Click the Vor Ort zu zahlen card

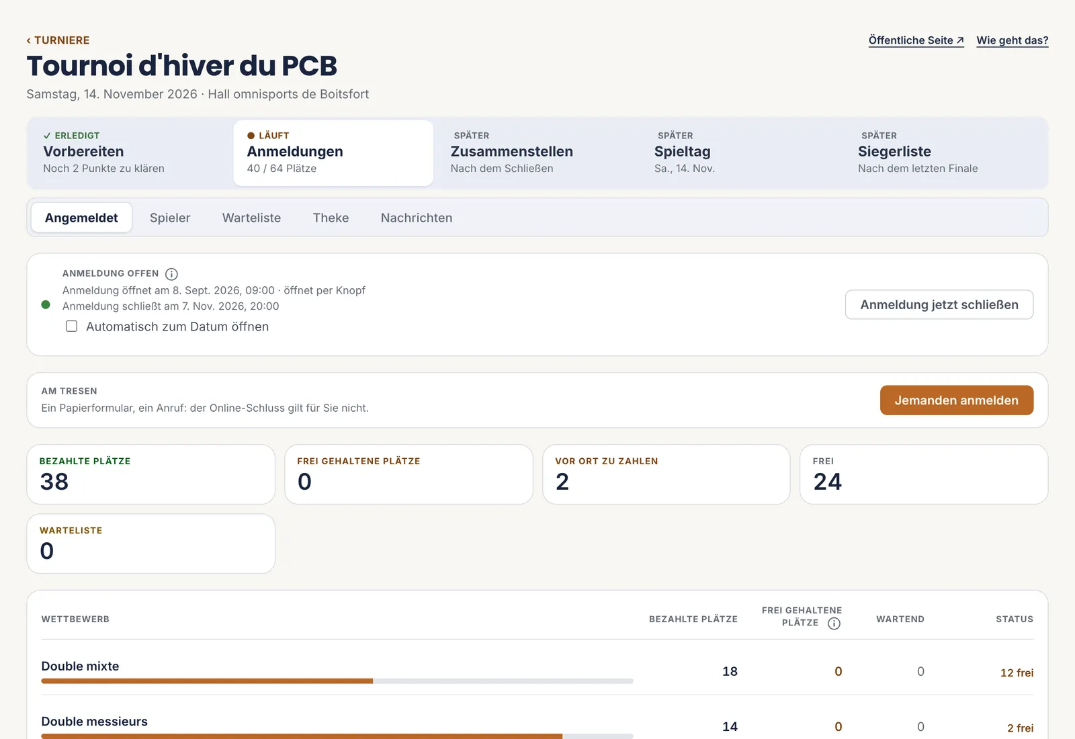point(666,474)
